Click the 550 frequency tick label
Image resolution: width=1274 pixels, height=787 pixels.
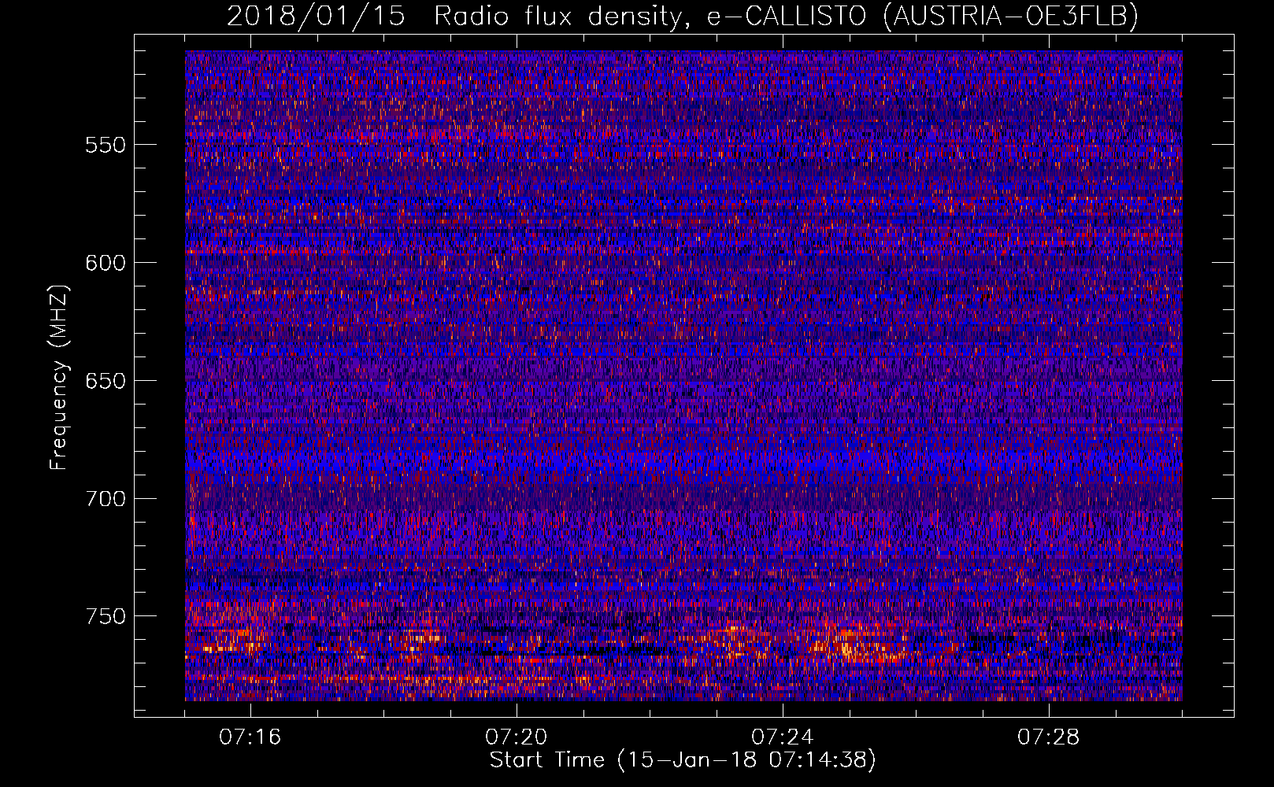(105, 145)
